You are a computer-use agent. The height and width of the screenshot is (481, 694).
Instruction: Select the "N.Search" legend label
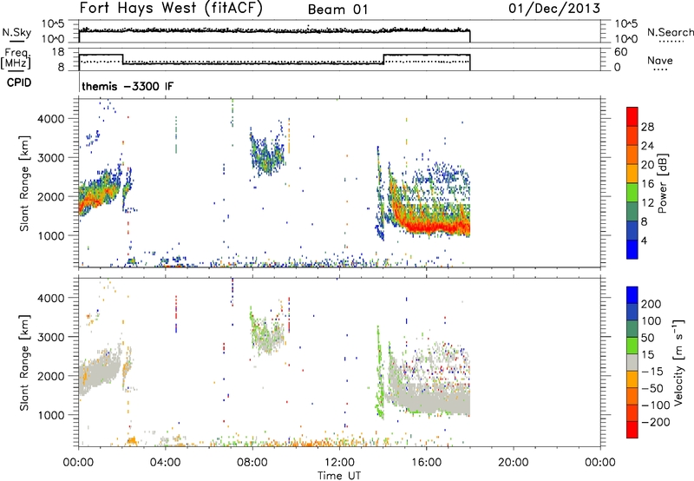(671, 32)
